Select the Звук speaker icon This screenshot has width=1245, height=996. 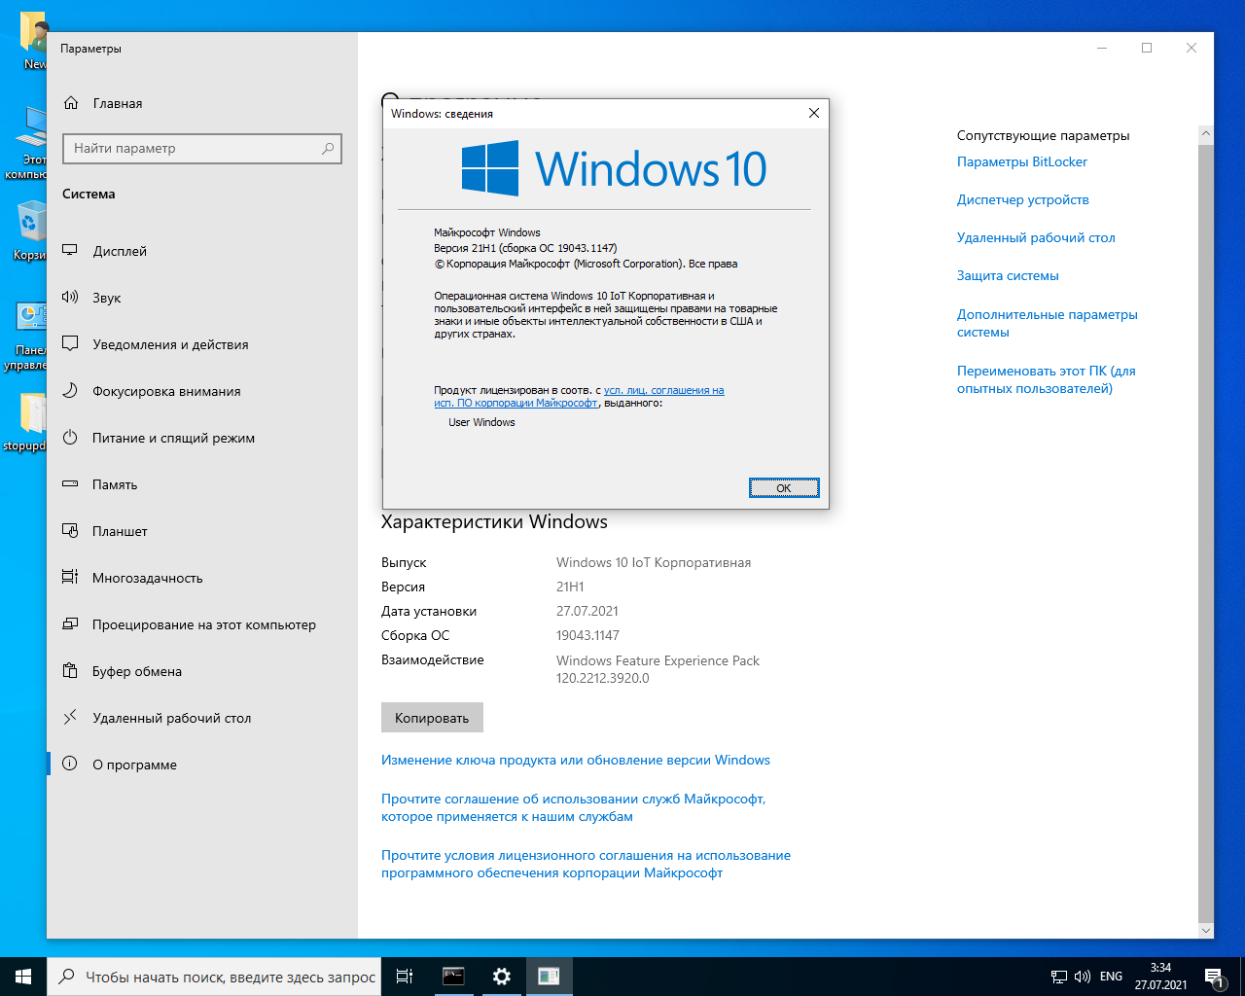pyautogui.click(x=70, y=298)
